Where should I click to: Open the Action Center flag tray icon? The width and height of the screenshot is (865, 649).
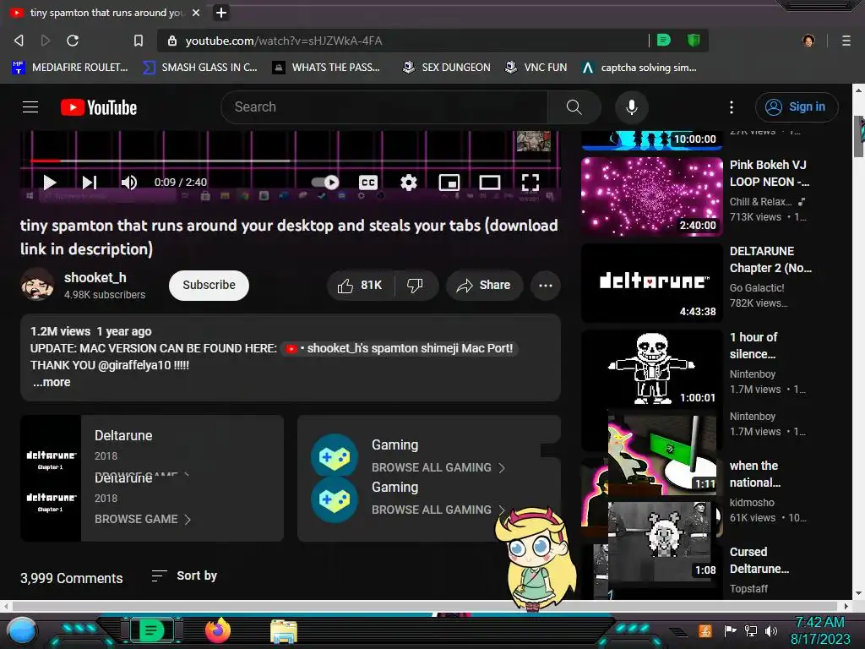731,630
